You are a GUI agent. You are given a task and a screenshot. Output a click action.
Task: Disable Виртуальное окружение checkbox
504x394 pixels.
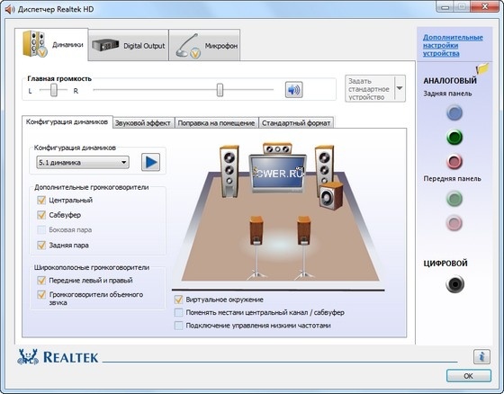click(x=178, y=300)
